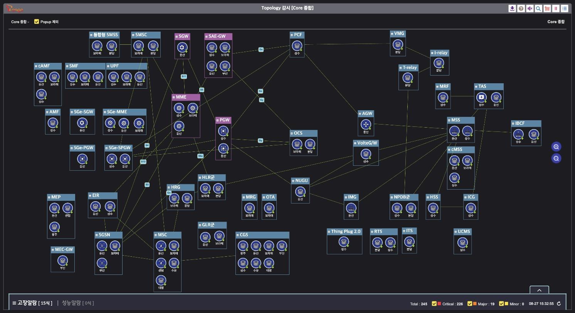Click the VolteG/W 성수 node icon
Screen dimensions: 575x313
click(366, 154)
